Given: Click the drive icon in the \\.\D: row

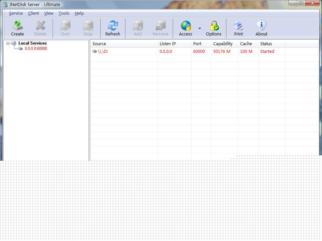Looking at the screenshot, I should (x=94, y=51).
